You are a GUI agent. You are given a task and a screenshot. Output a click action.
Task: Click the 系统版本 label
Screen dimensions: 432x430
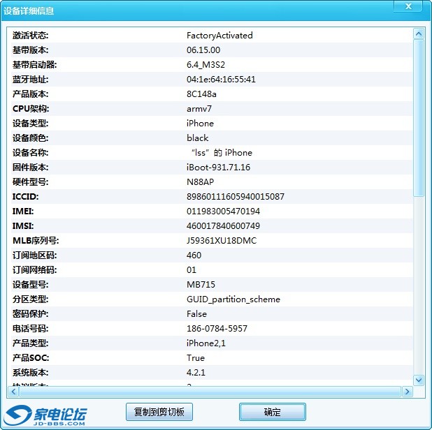pos(30,373)
